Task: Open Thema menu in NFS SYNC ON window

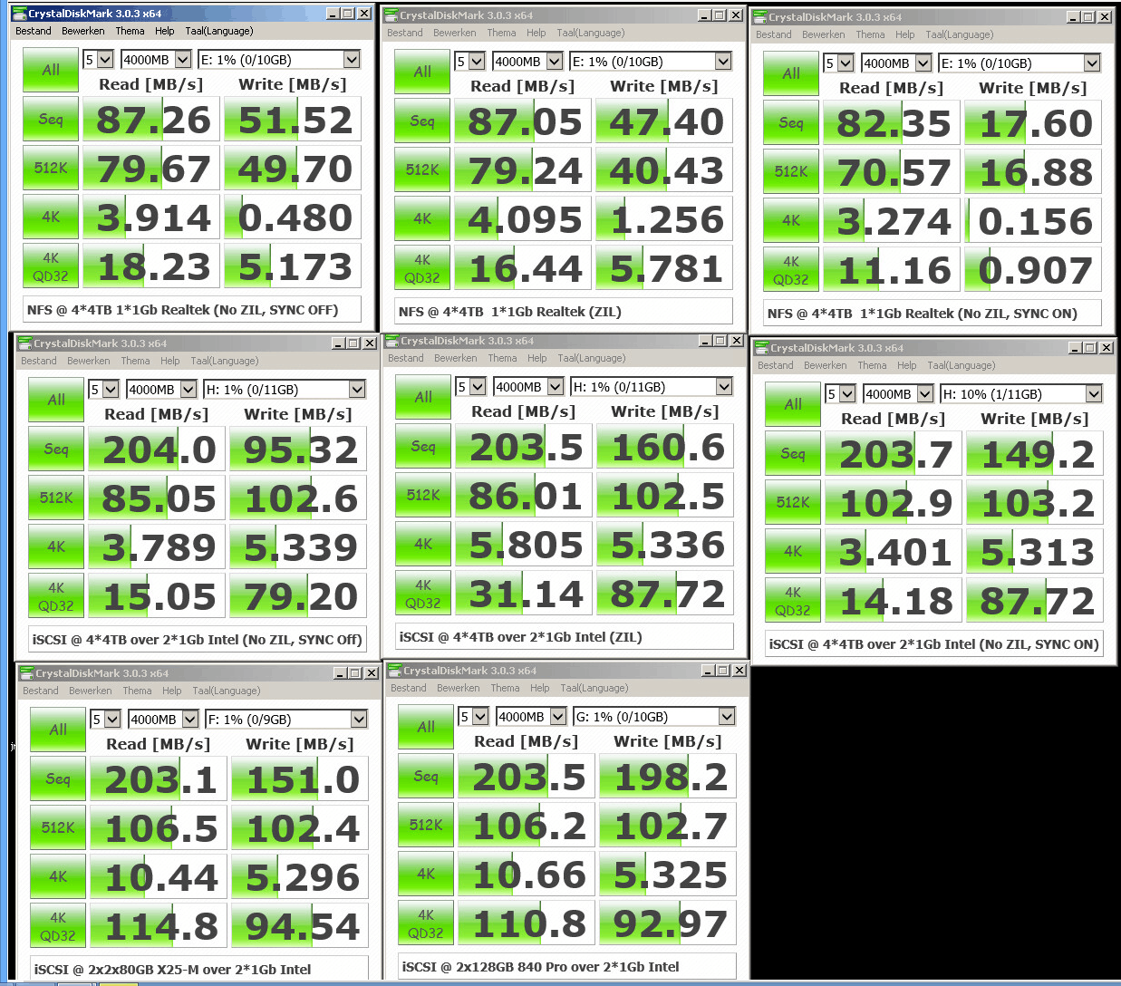Action: click(870, 34)
